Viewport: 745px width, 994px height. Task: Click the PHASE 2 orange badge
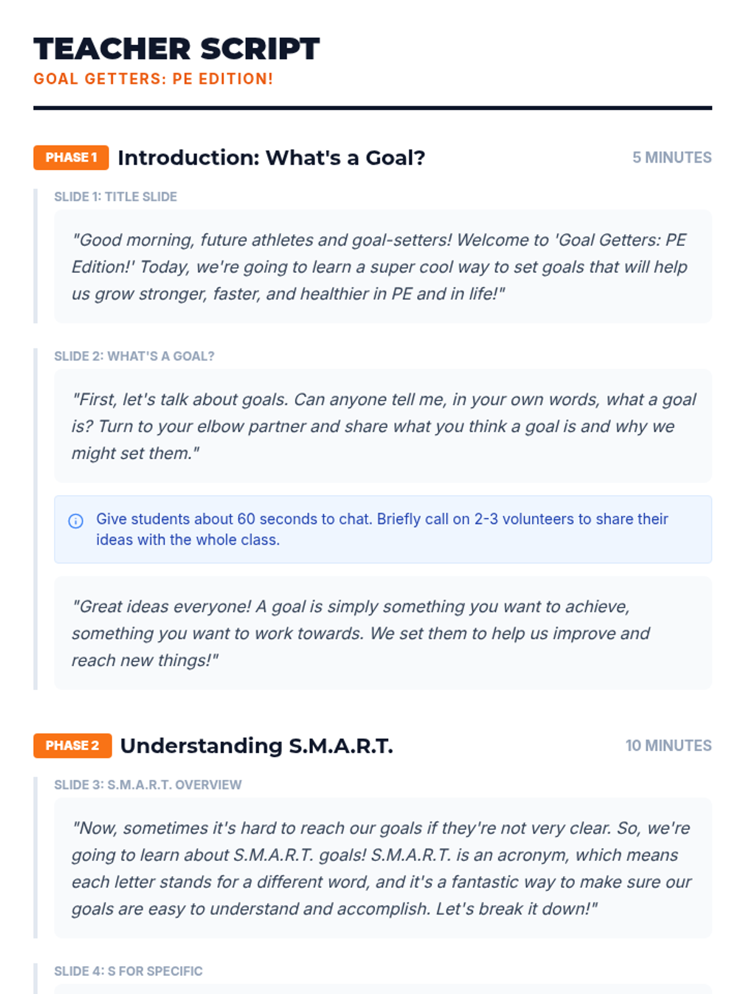(72, 745)
